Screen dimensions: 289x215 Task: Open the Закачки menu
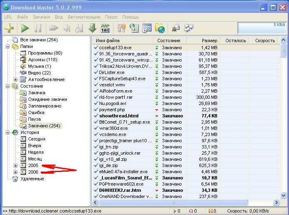click(x=41, y=17)
